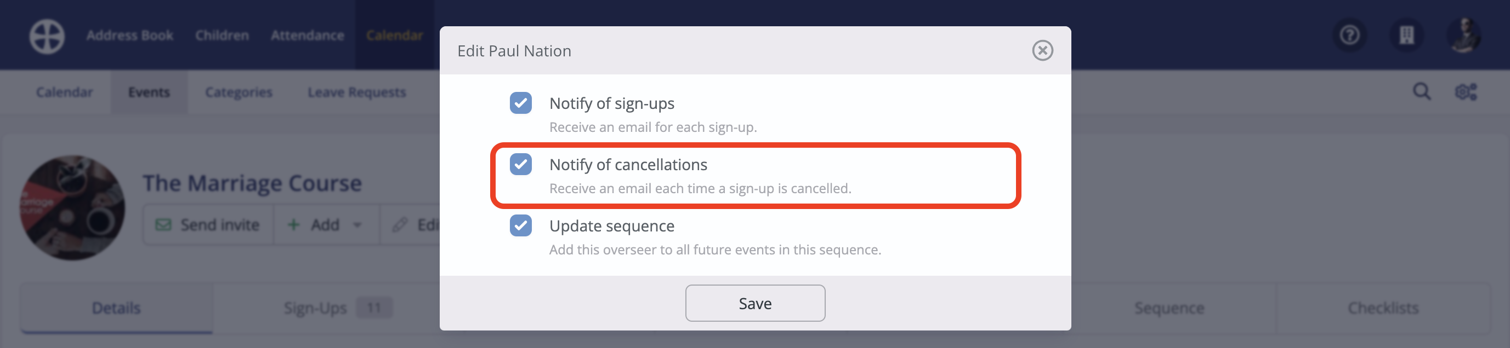
Task: Click the Save button
Action: 755,303
